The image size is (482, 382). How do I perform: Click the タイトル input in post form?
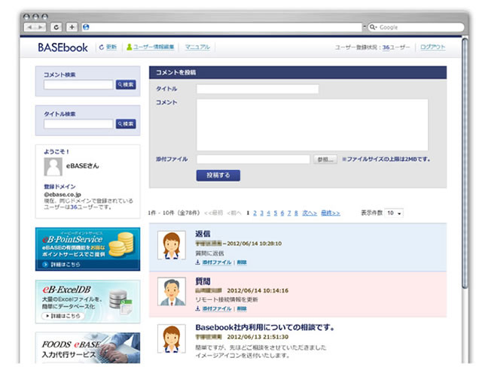[x=258, y=89]
